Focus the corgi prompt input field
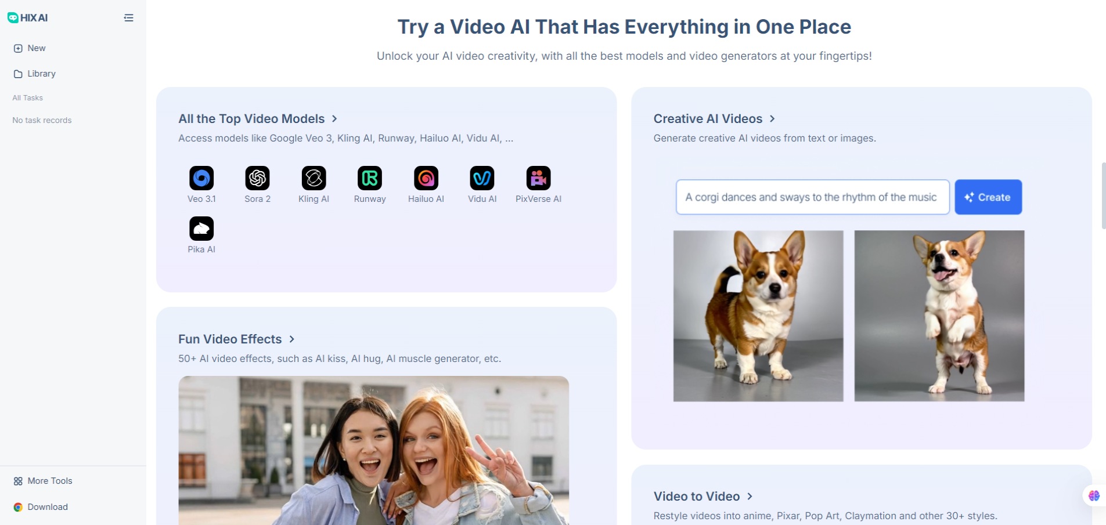 click(812, 197)
